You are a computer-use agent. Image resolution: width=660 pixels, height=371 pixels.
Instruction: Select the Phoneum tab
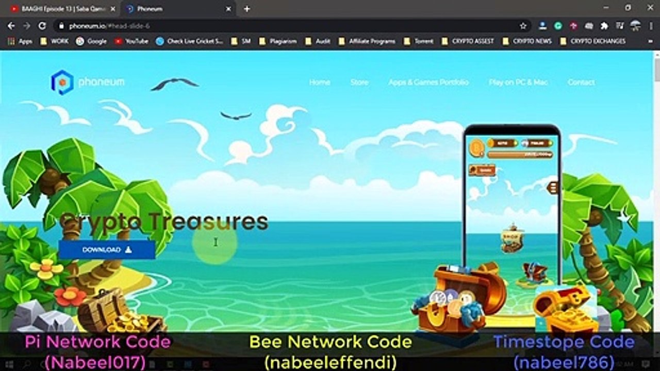tap(179, 9)
